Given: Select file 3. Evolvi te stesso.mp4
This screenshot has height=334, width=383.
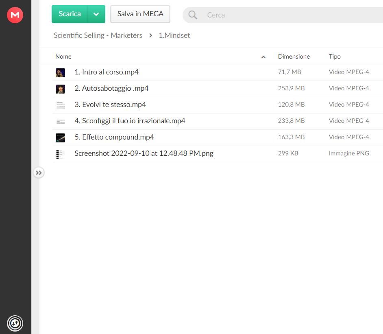Looking at the screenshot, I should pos(218,105).
